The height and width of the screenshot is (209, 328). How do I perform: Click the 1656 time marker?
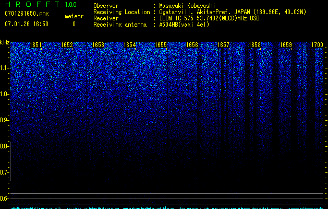coord(192,45)
